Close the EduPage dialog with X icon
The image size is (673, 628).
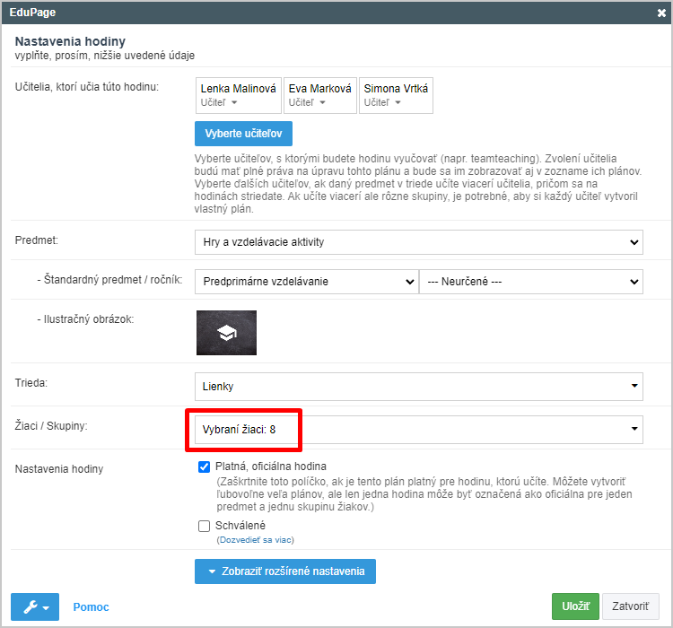(x=661, y=13)
